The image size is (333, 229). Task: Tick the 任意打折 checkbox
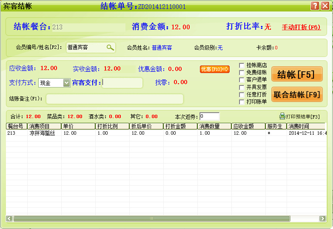click(242, 94)
